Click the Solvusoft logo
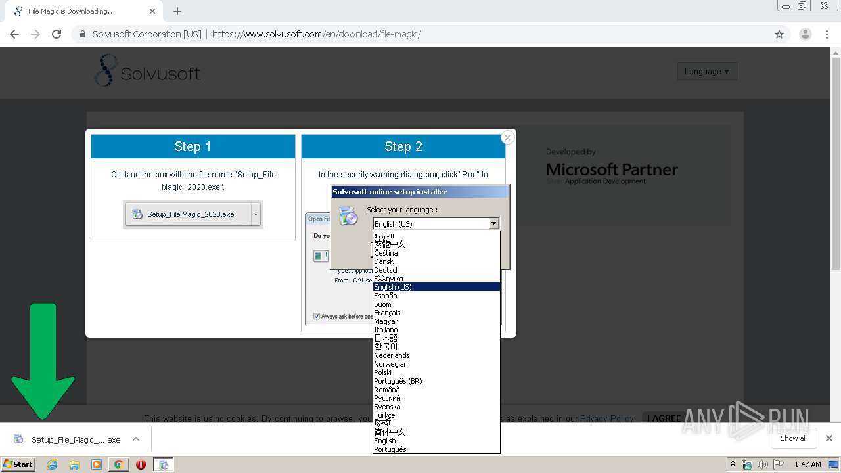 [147, 71]
